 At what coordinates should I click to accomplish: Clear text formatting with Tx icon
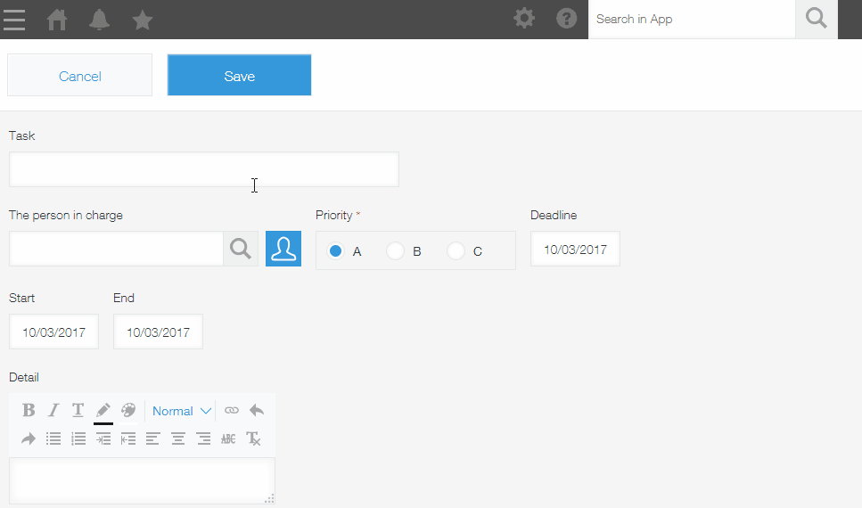pyautogui.click(x=253, y=438)
